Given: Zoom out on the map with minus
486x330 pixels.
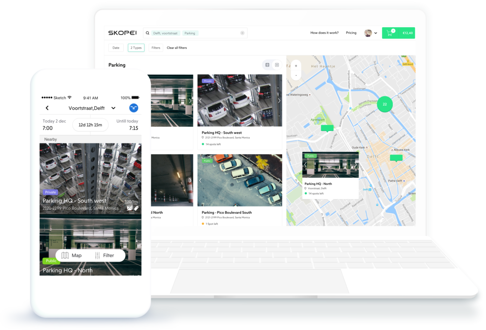Looking at the screenshot, I should 296,75.
